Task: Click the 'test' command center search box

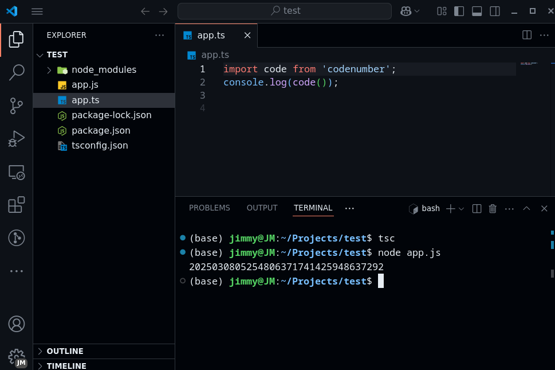Action: pos(285,11)
